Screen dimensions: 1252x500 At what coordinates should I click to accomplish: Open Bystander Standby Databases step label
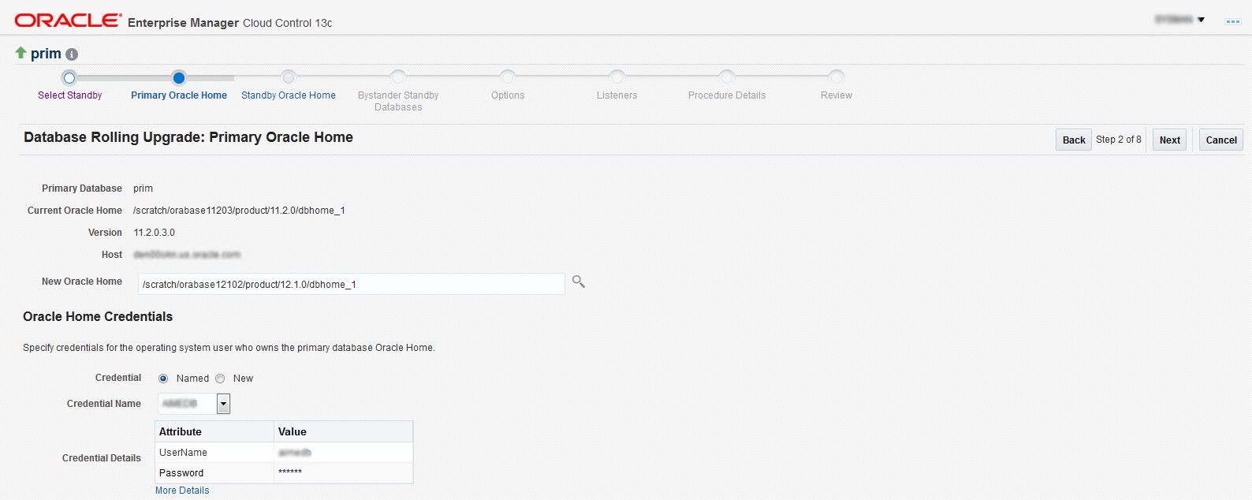tap(398, 101)
